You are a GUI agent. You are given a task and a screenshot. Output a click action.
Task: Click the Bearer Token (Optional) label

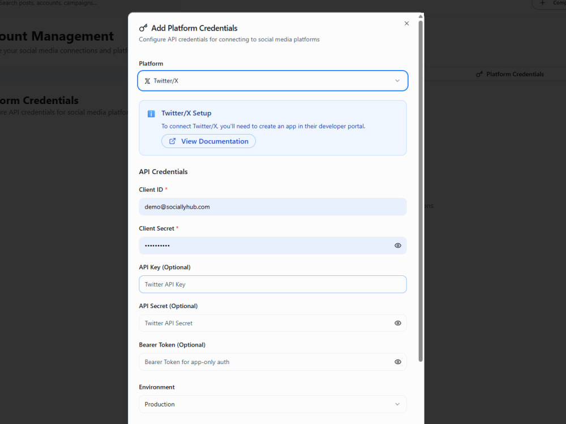pos(172,345)
